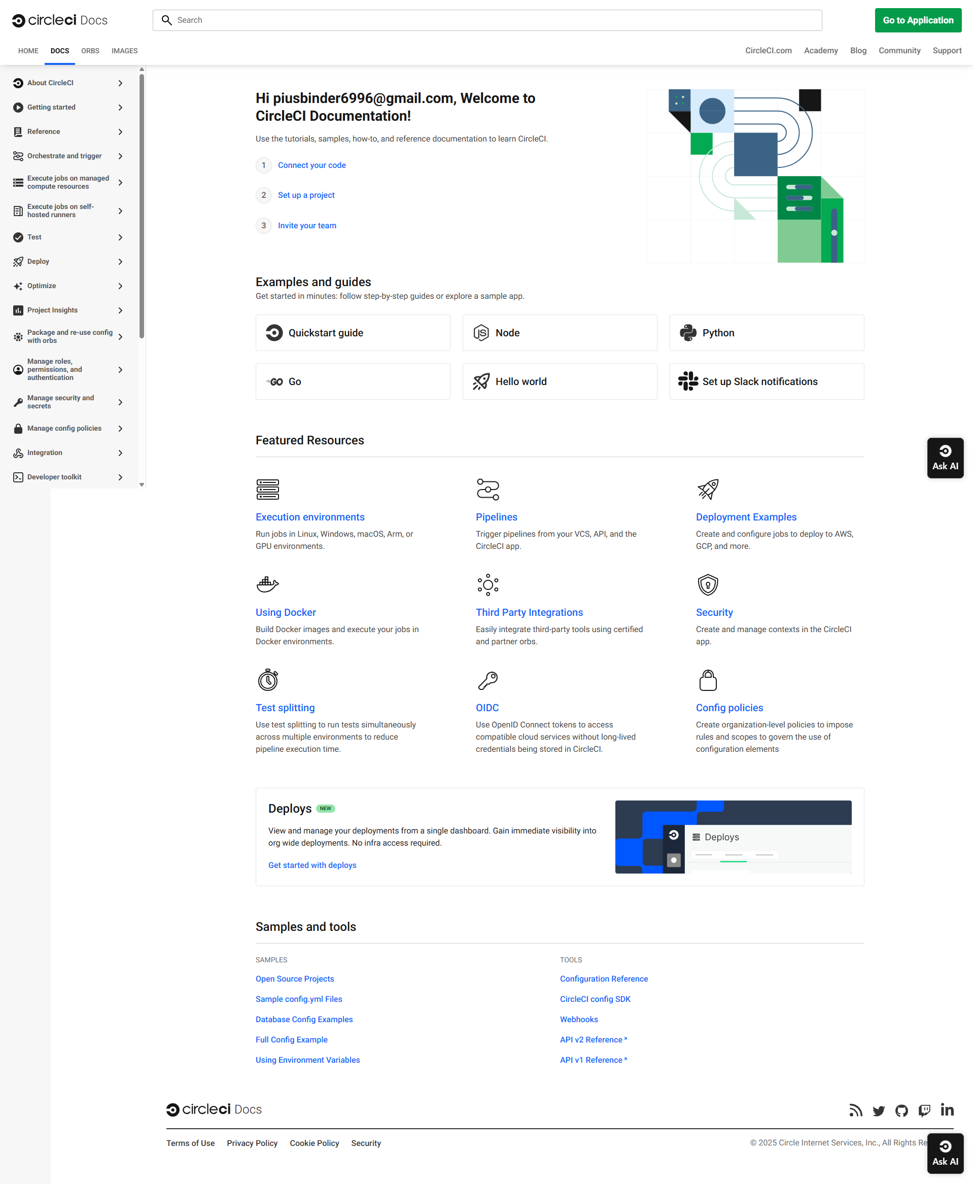This screenshot has height=1184, width=974.
Task: Click the Security shield icon
Action: coord(708,585)
